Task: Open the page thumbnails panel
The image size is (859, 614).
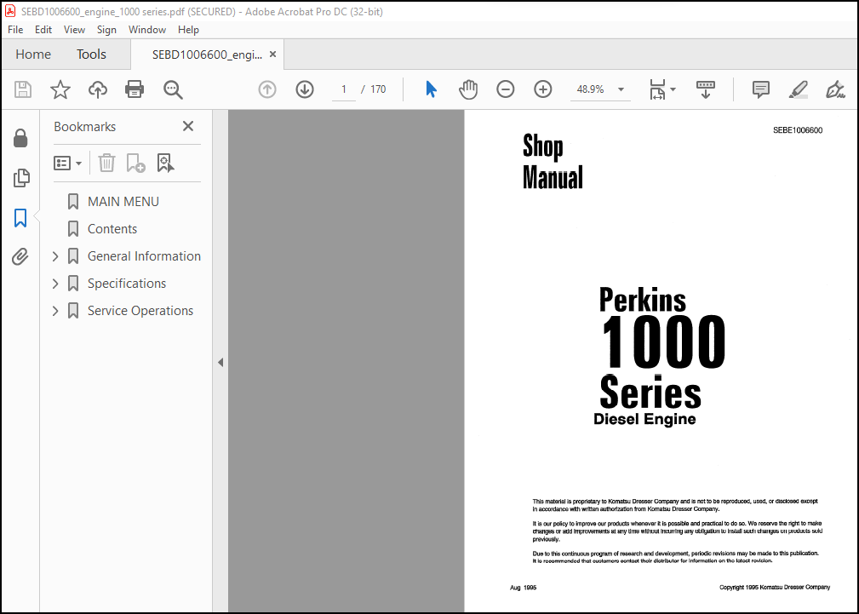Action: point(20,178)
